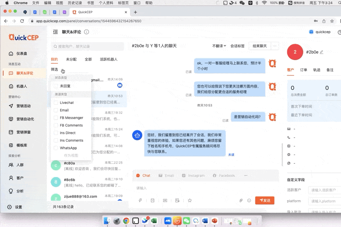Edit customer name #2b0e pencil icon
Image resolution: width=341 pixels, height=227 pixels.
coord(322,52)
